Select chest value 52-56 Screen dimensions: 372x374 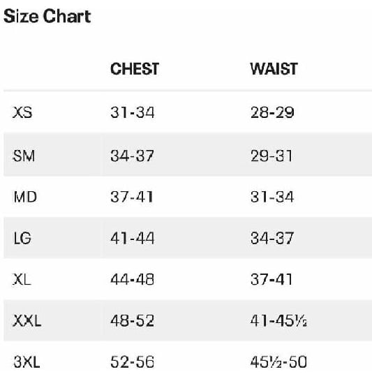coord(132,362)
